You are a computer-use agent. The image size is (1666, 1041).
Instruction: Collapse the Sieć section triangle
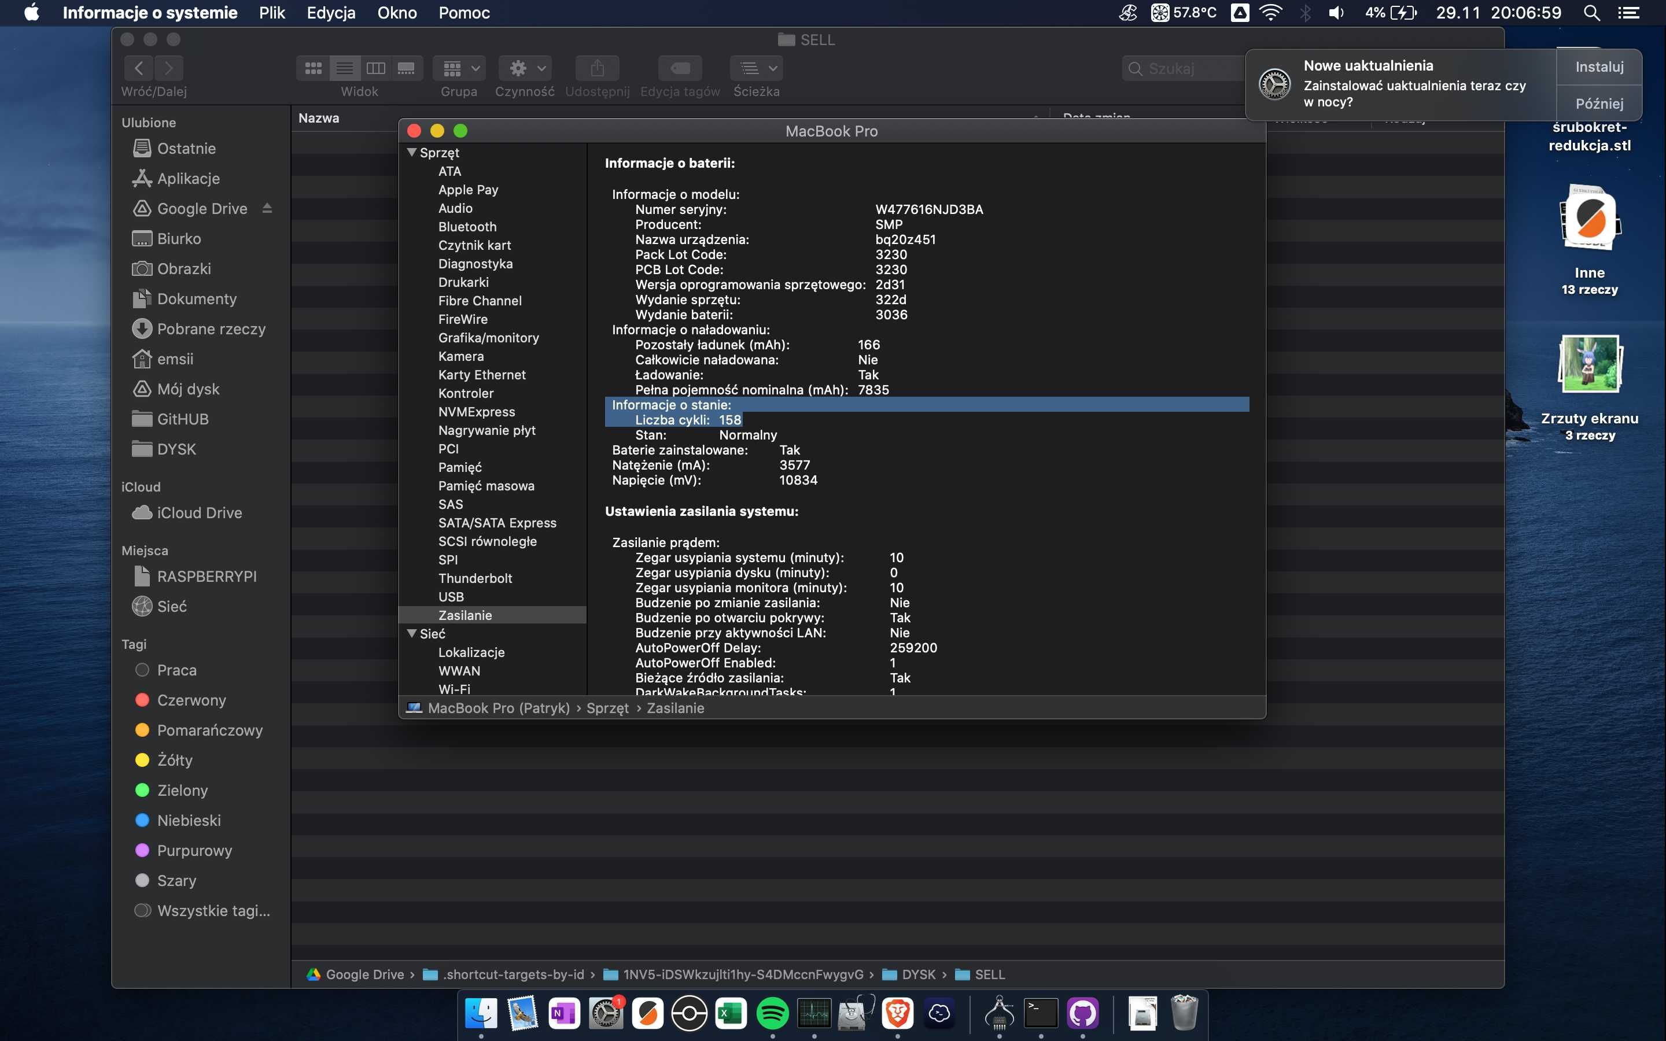[x=412, y=633]
